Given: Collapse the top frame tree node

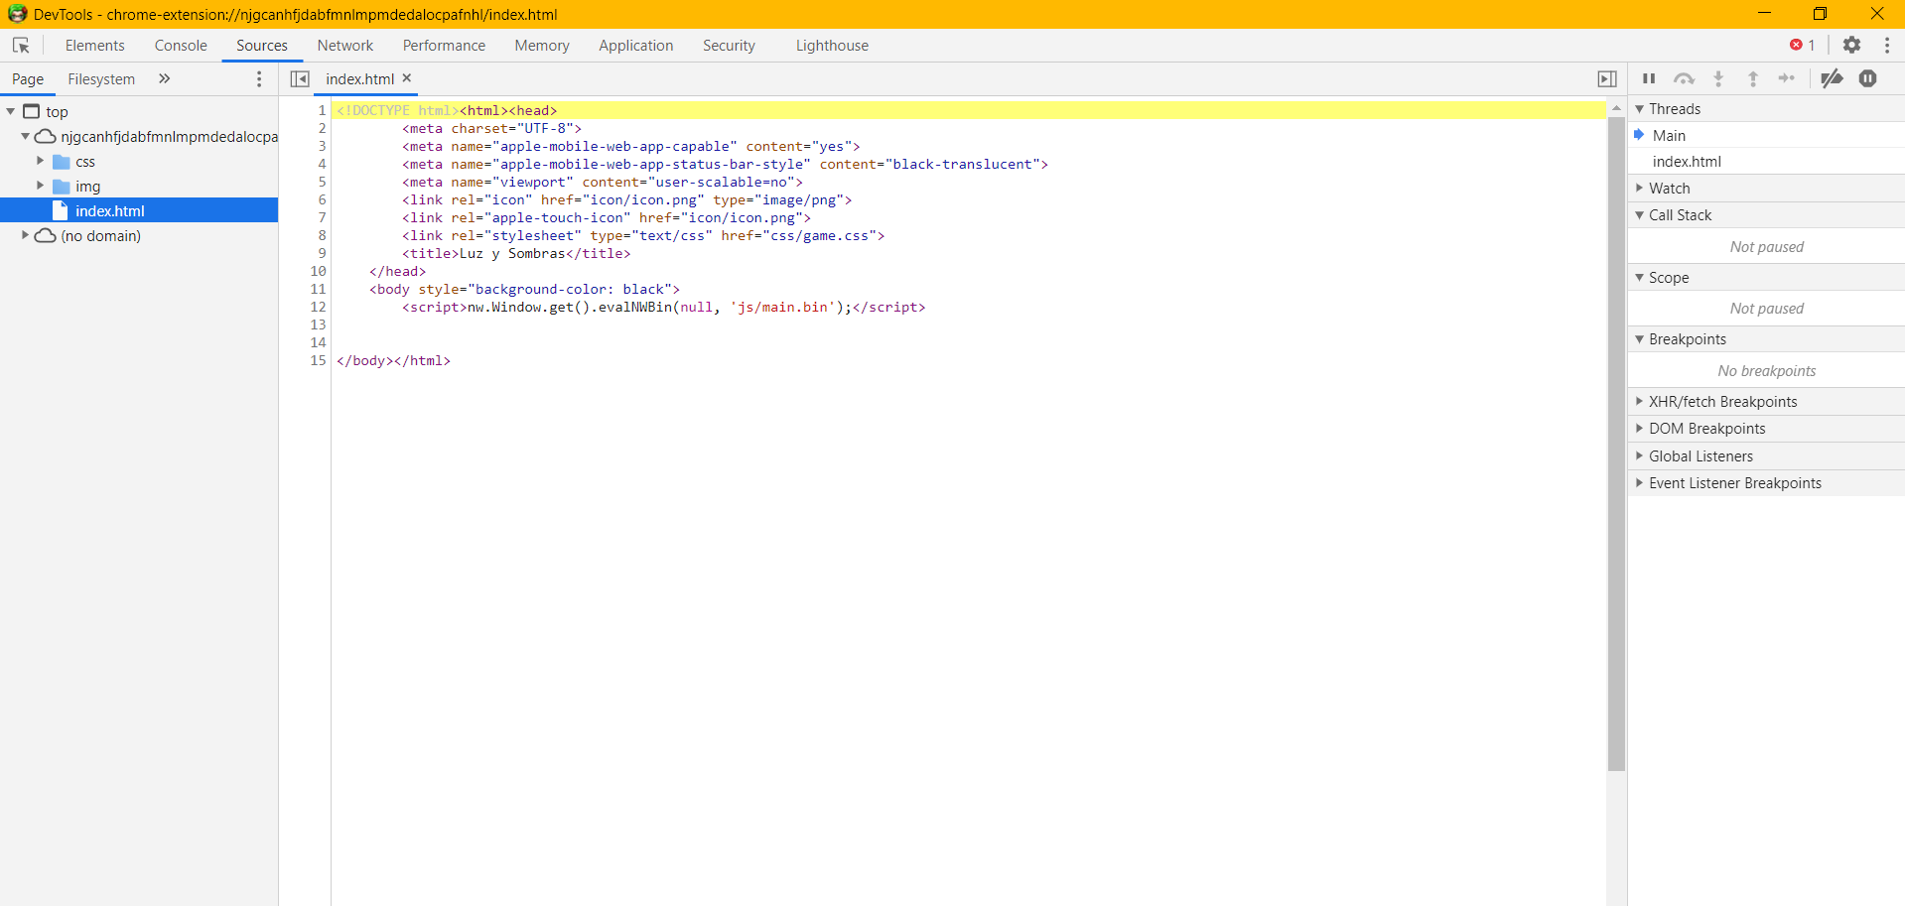Looking at the screenshot, I should tap(11, 111).
